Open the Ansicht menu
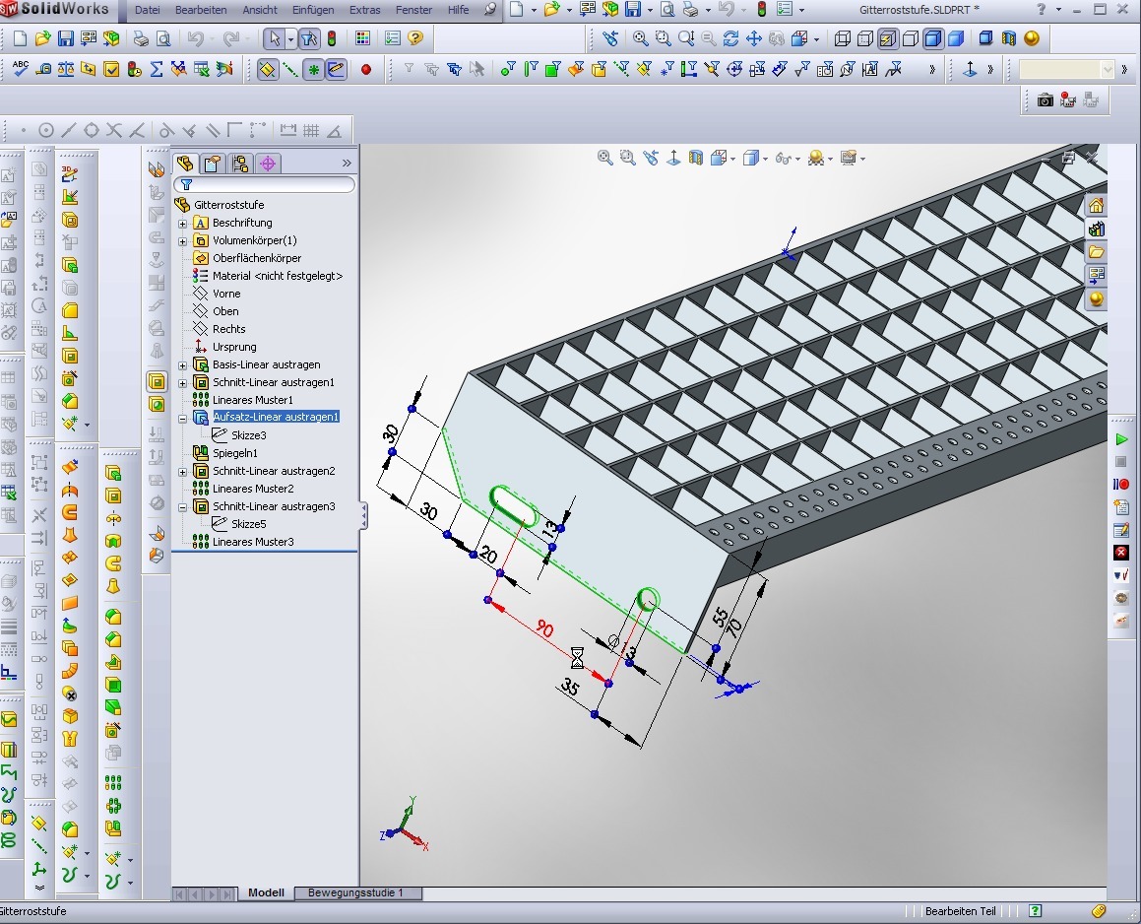 pos(260,10)
